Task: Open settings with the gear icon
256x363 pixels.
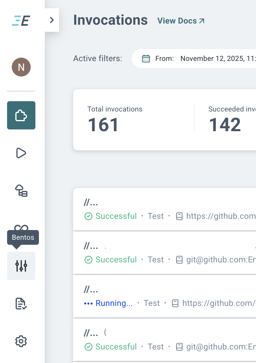Action: click(21, 341)
